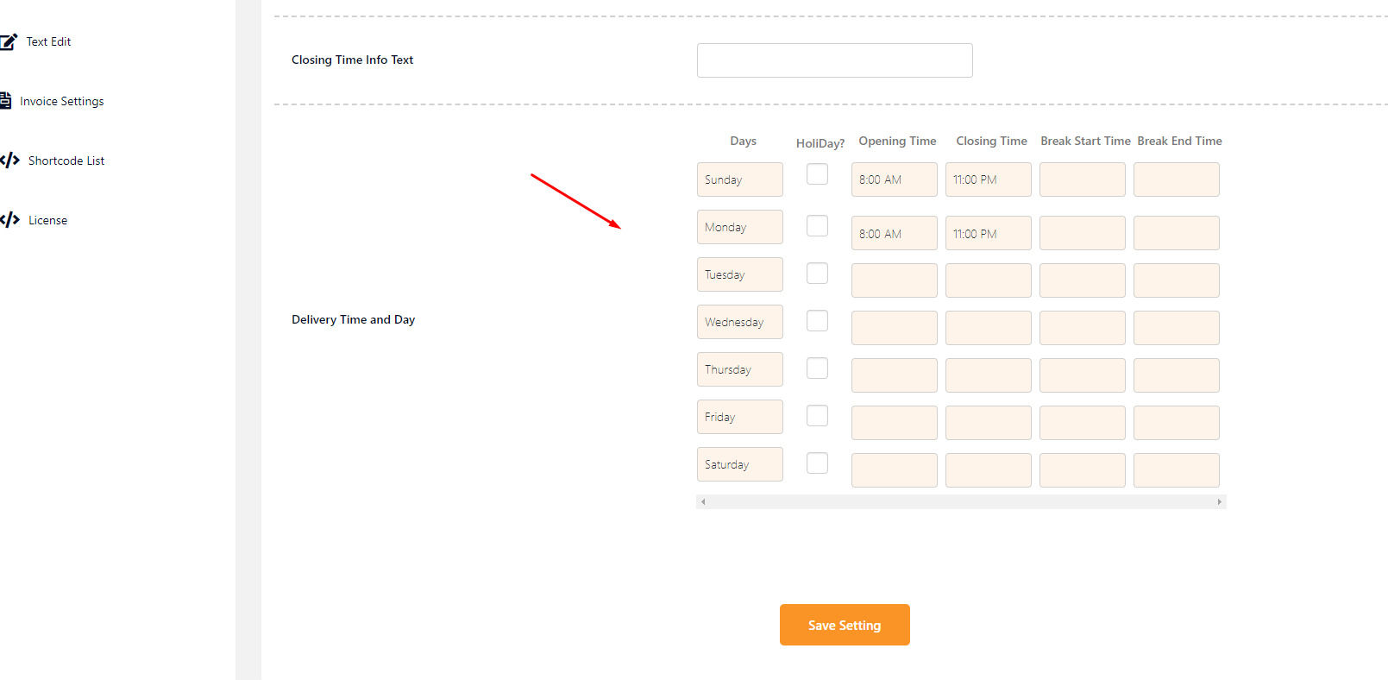
Task: Toggle the Monday holiday checkbox
Action: [817, 226]
